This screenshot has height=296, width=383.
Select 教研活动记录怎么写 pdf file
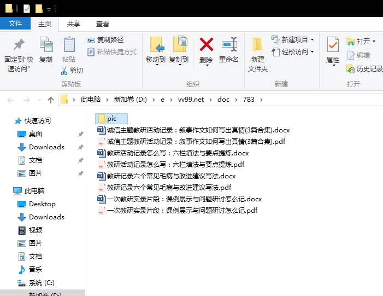pyautogui.click(x=170, y=165)
